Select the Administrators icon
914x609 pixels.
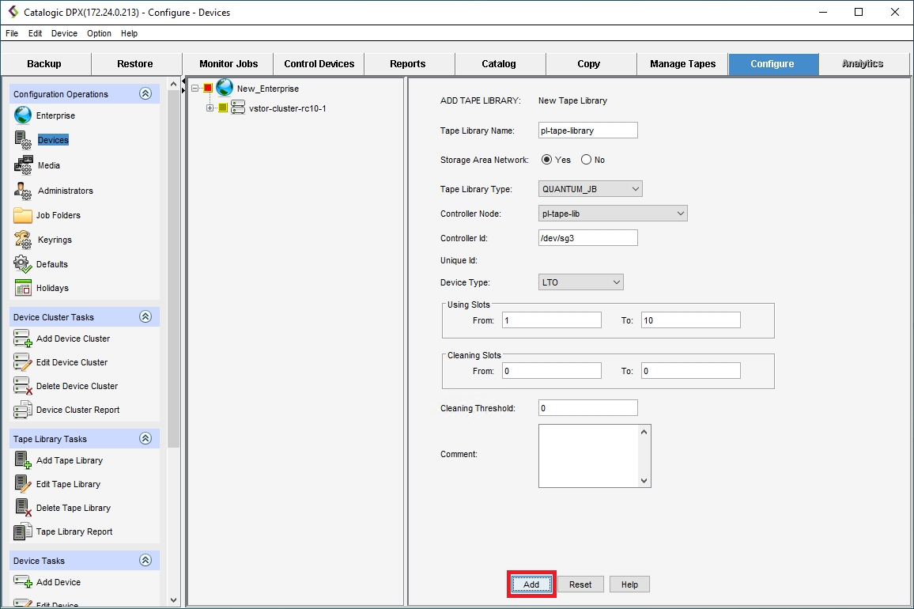23,191
